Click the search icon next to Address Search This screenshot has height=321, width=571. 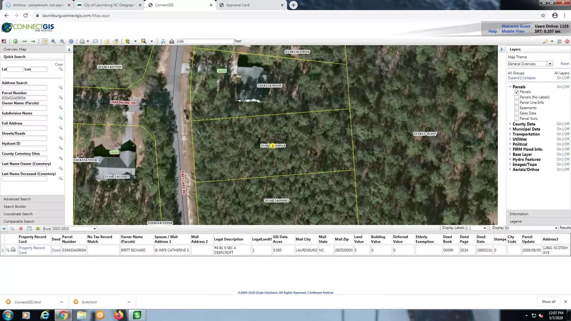tap(60, 88)
